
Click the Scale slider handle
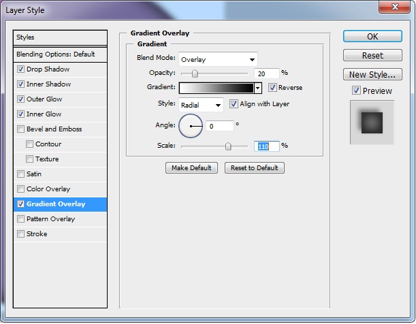tap(228, 146)
